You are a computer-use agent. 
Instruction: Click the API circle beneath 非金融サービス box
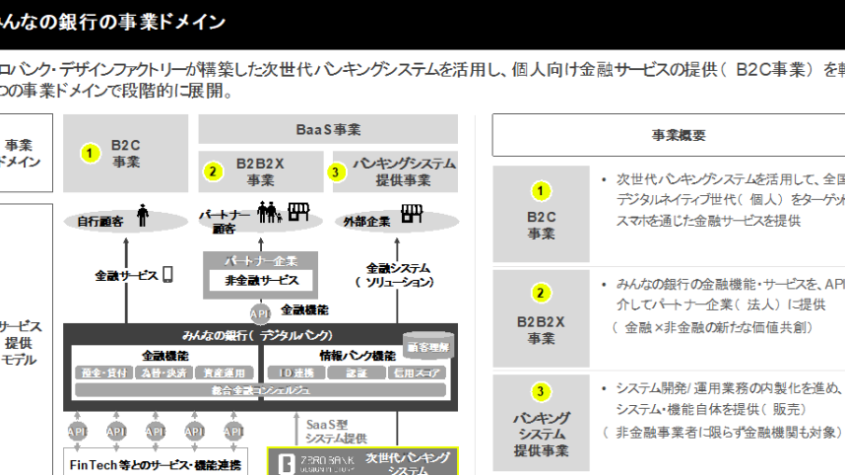pyautogui.click(x=260, y=313)
